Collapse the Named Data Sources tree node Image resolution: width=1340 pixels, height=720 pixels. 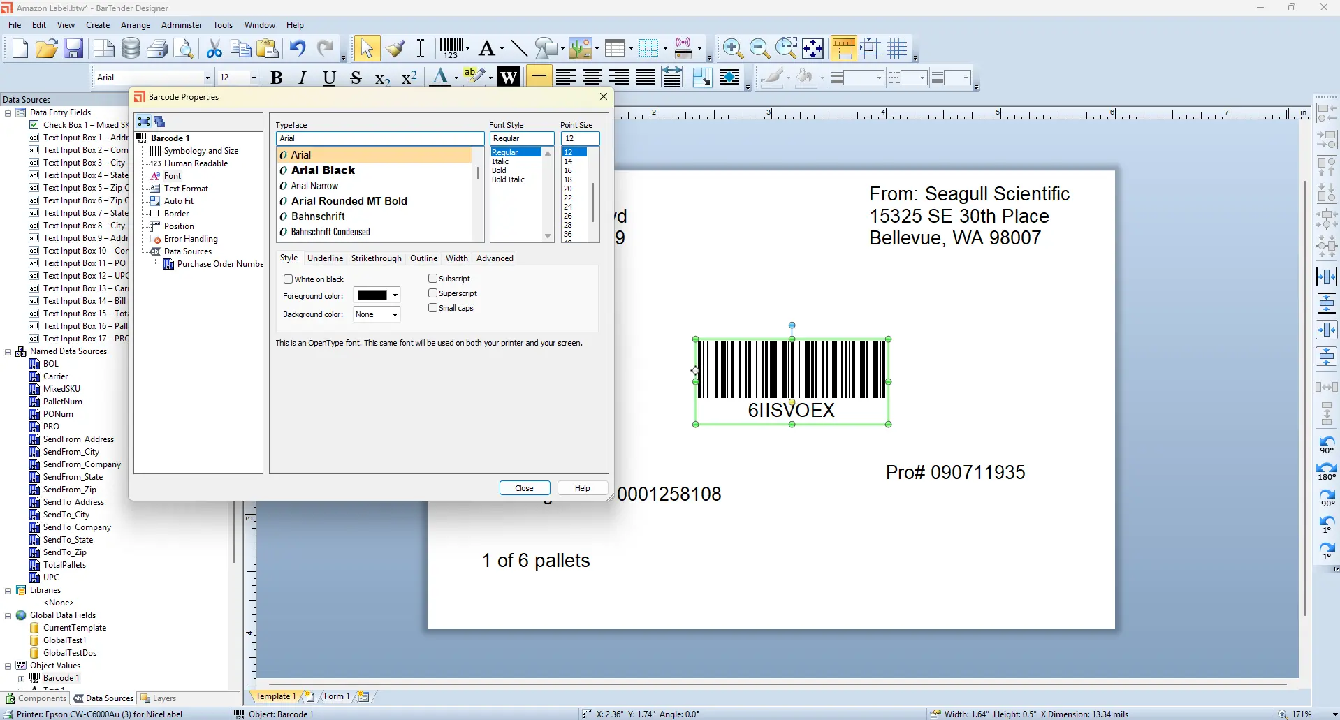pos(8,351)
